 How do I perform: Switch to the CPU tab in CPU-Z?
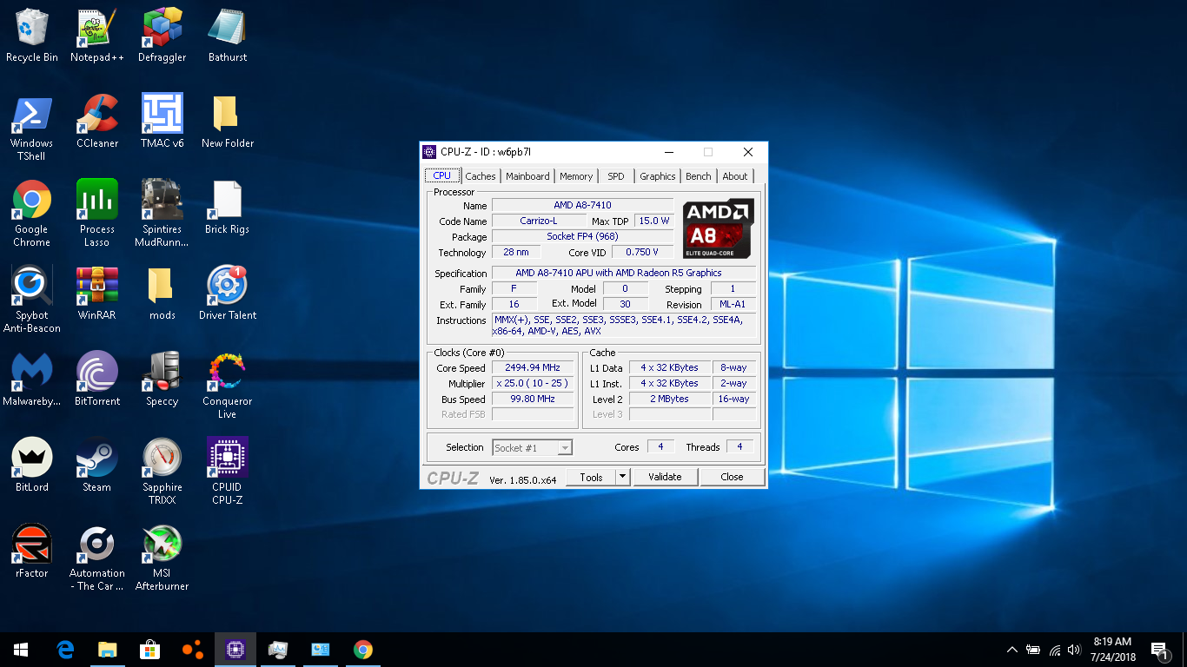coord(442,175)
